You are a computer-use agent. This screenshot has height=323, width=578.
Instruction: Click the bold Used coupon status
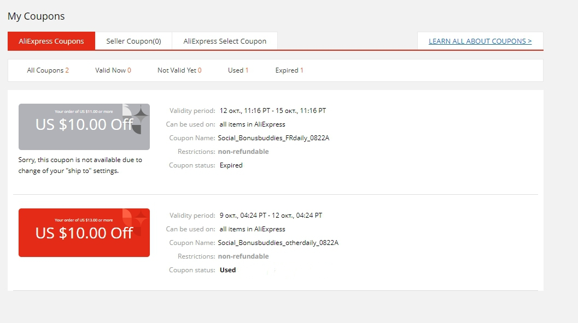click(228, 270)
